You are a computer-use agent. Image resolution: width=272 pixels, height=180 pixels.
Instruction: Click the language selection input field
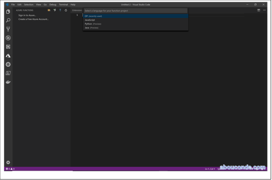[135, 11]
